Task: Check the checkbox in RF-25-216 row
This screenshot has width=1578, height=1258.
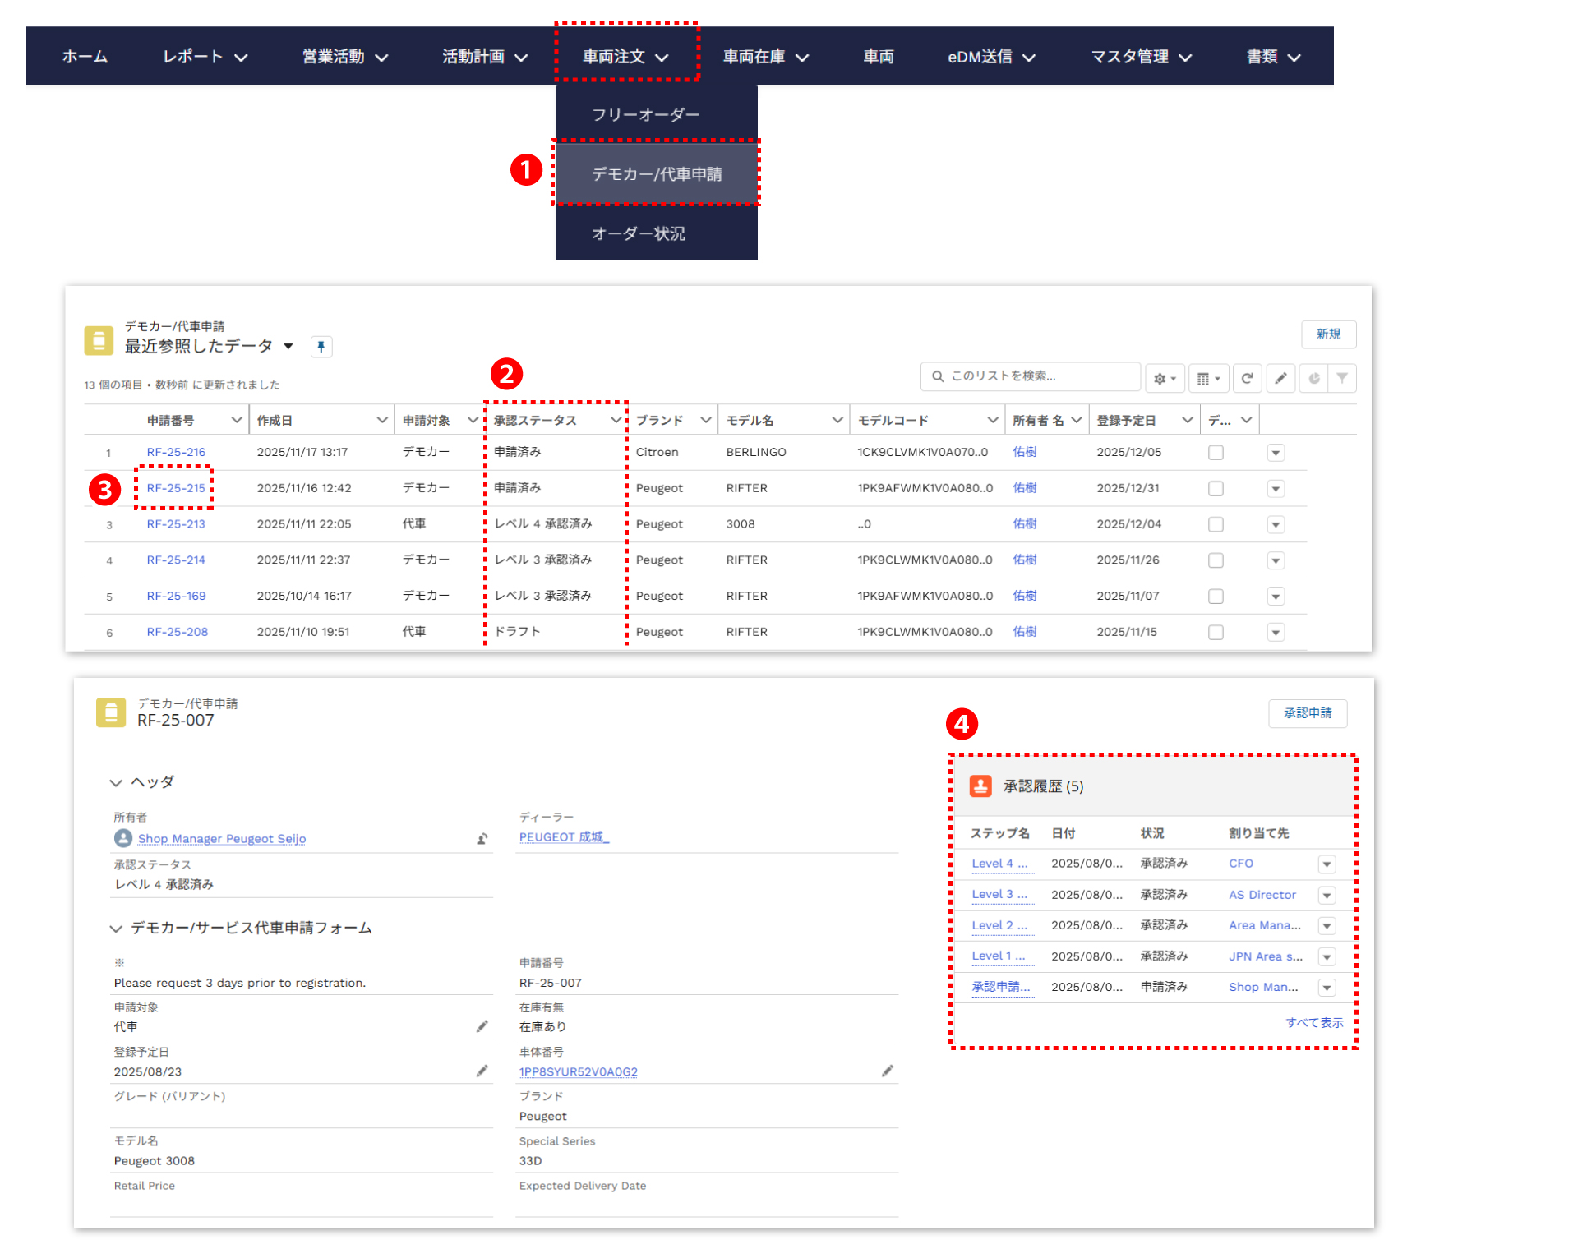Action: click(1216, 453)
